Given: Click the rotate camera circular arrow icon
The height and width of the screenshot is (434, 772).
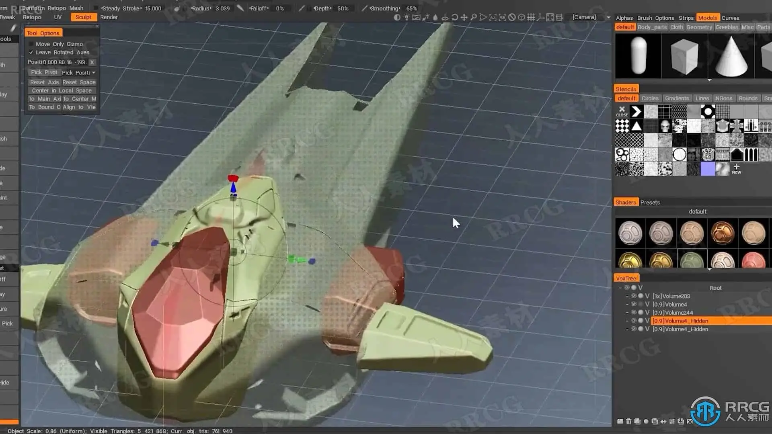Looking at the screenshot, I should 455,17.
